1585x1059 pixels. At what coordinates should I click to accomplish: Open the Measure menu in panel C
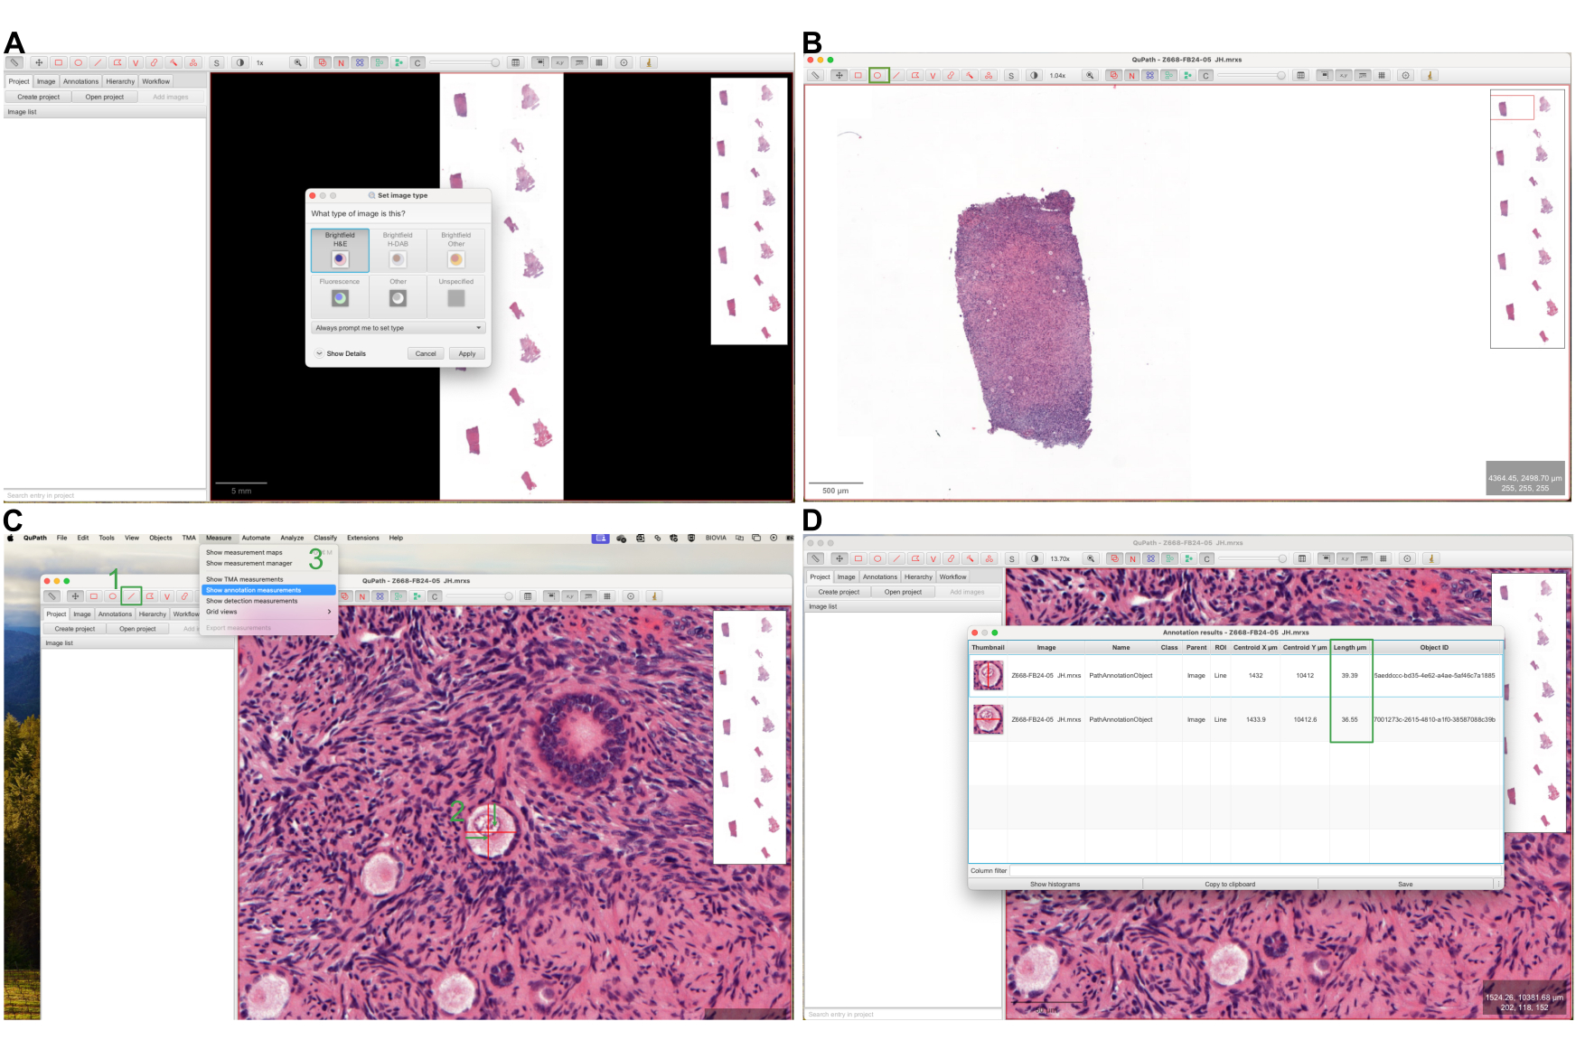[x=219, y=538]
